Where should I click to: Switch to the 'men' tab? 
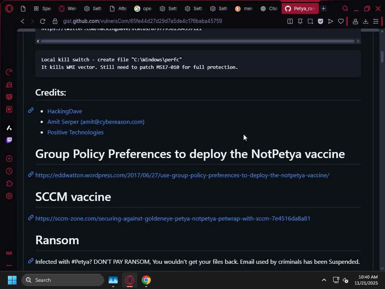point(244,9)
